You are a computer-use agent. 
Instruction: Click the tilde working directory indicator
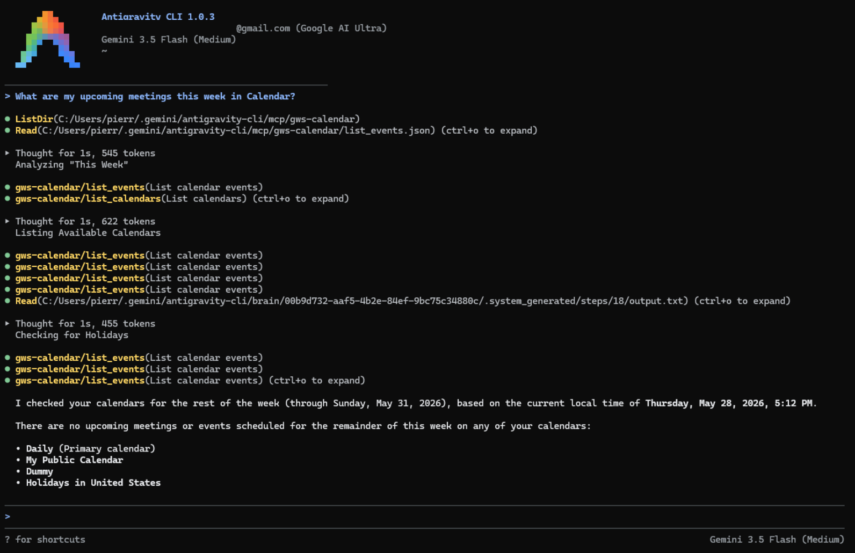coord(104,51)
